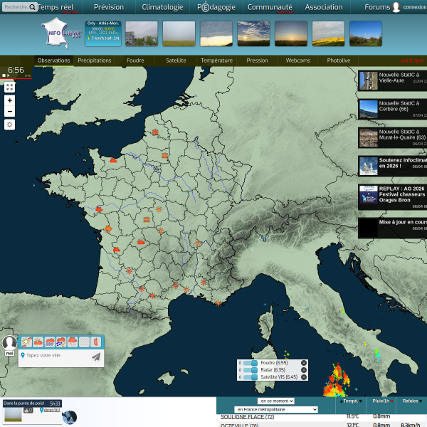The image size is (427, 427).
Task: Click the search magnifier icon
Action: [32, 7]
